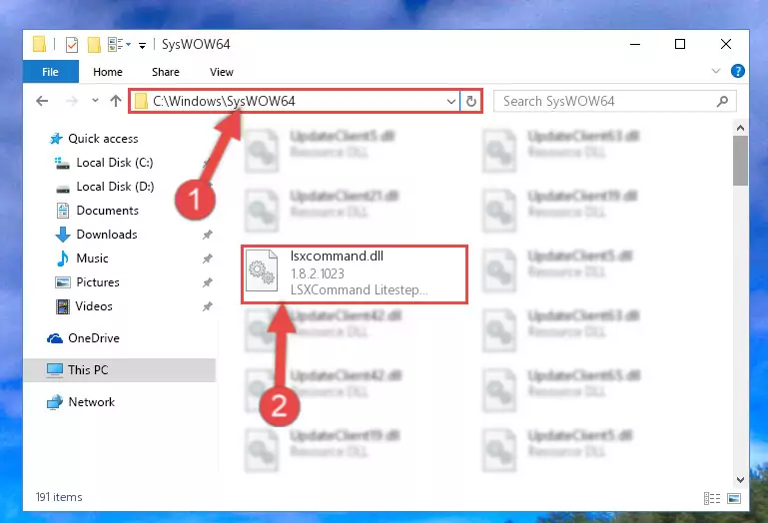Go back with the Back arrow
768x523 pixels.
[x=42, y=101]
